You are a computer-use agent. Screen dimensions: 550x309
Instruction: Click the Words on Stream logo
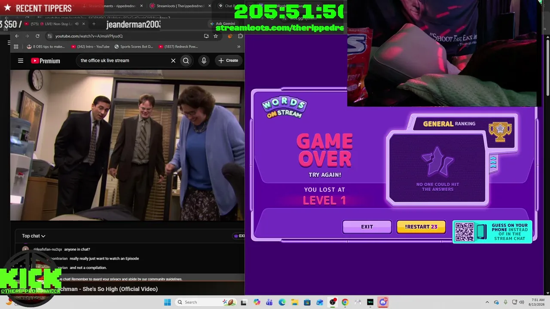(284, 107)
